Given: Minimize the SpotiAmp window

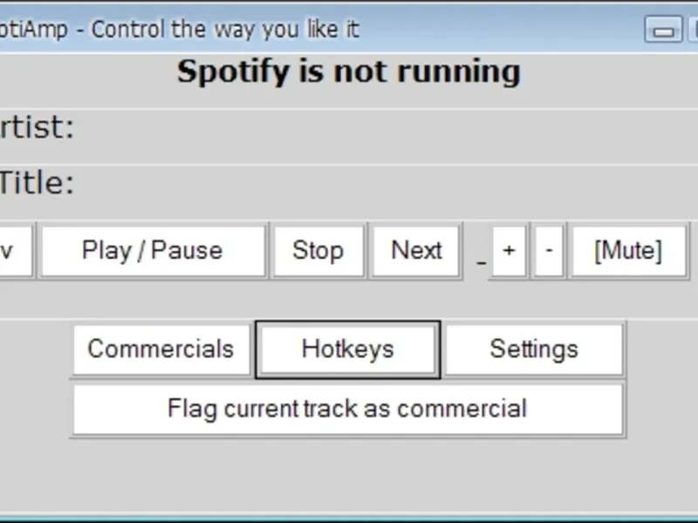Looking at the screenshot, I should tap(663, 30).
